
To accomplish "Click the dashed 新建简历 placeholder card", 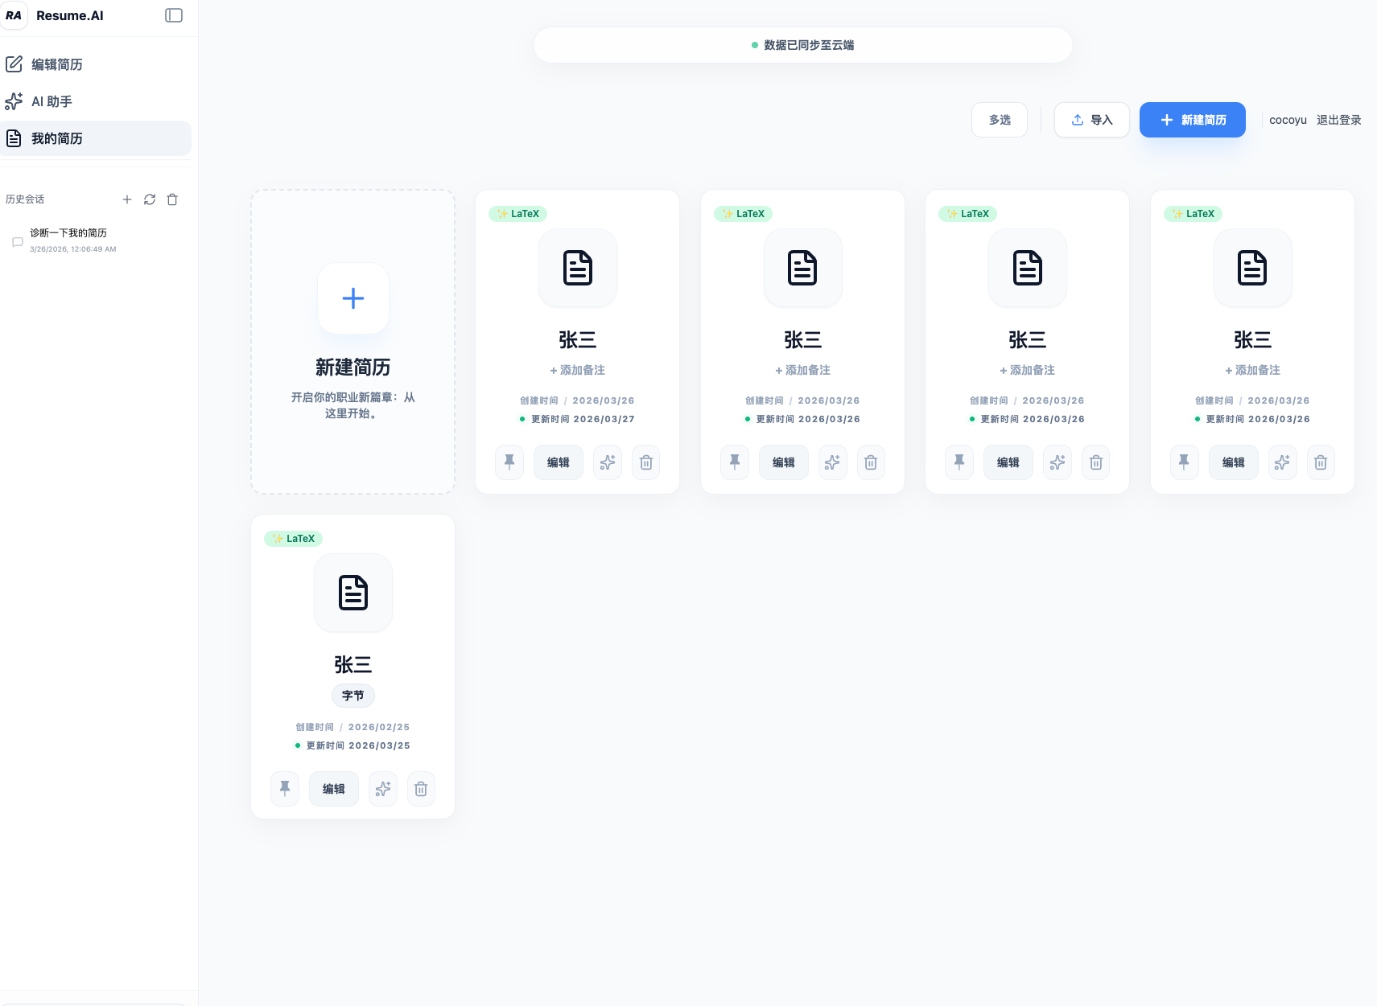I will click(352, 342).
